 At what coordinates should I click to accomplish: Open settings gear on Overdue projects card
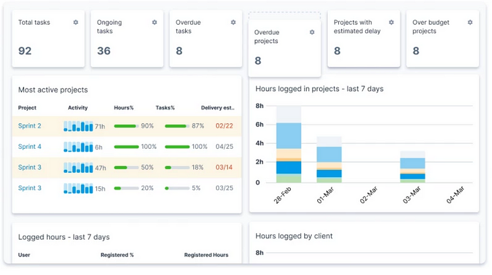312,32
